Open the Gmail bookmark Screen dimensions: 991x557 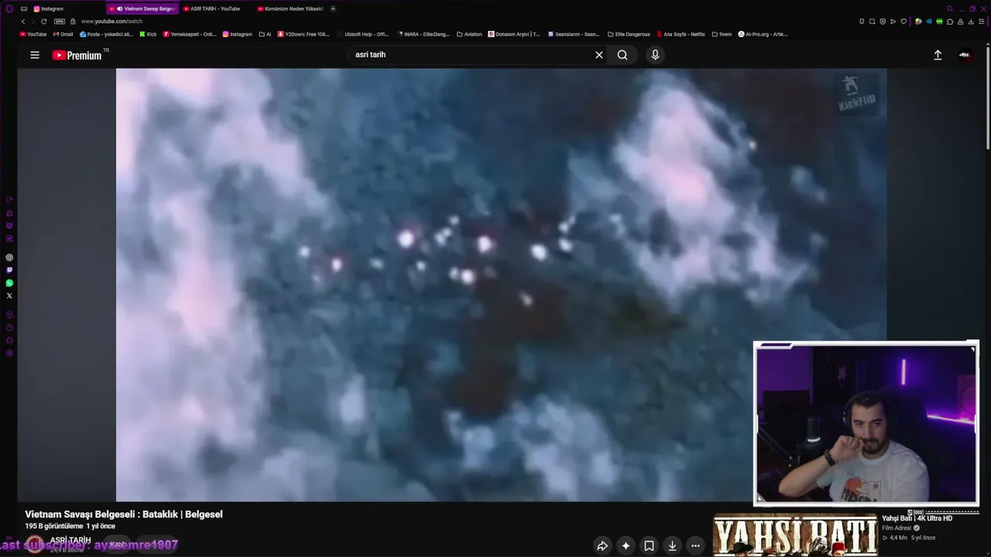point(63,34)
